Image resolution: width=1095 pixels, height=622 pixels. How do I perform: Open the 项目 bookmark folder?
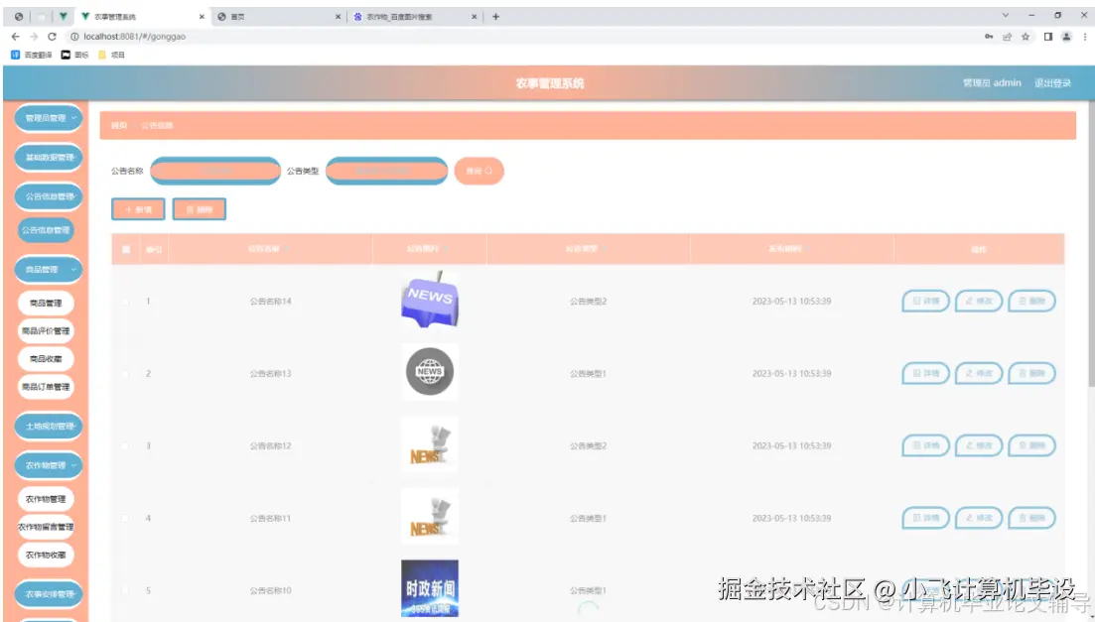[x=112, y=55]
